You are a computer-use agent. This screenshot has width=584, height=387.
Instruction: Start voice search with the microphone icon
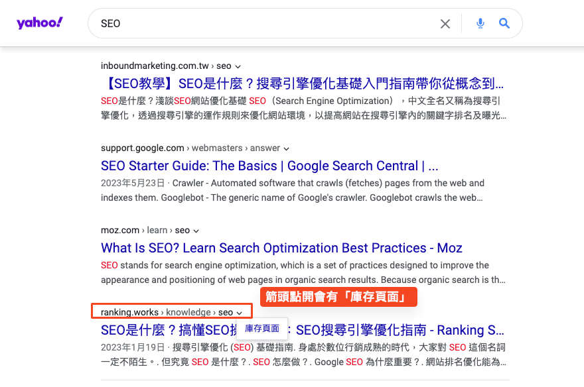480,24
